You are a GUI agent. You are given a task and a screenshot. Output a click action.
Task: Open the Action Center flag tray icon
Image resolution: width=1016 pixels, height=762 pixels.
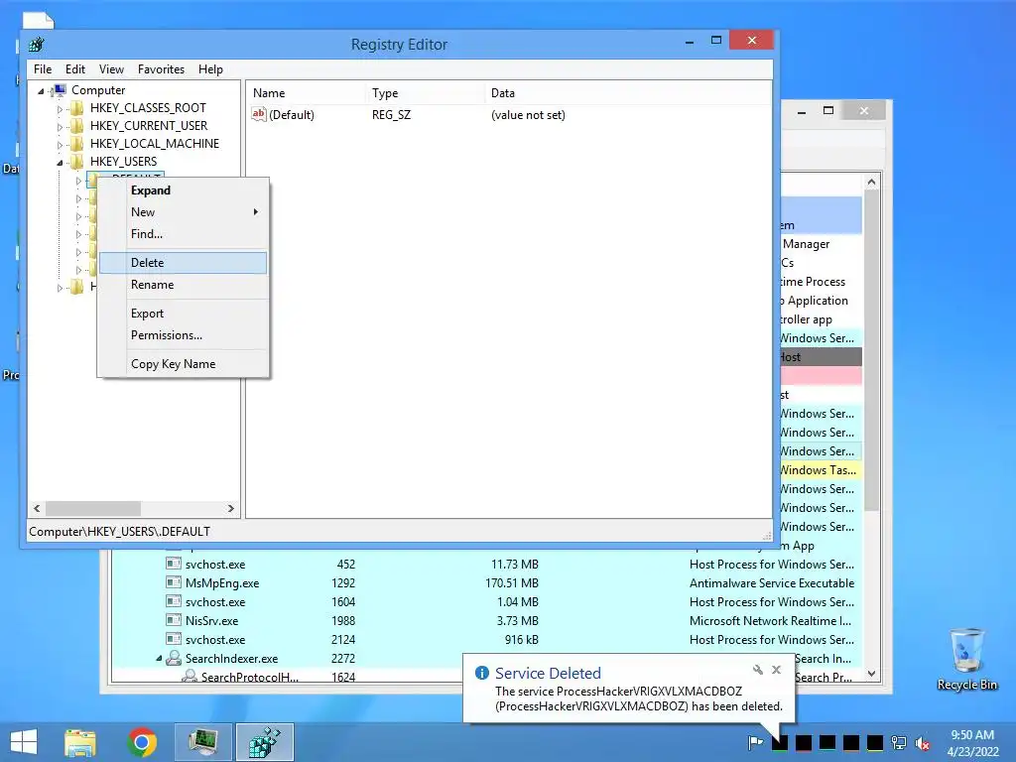pyautogui.click(x=755, y=742)
